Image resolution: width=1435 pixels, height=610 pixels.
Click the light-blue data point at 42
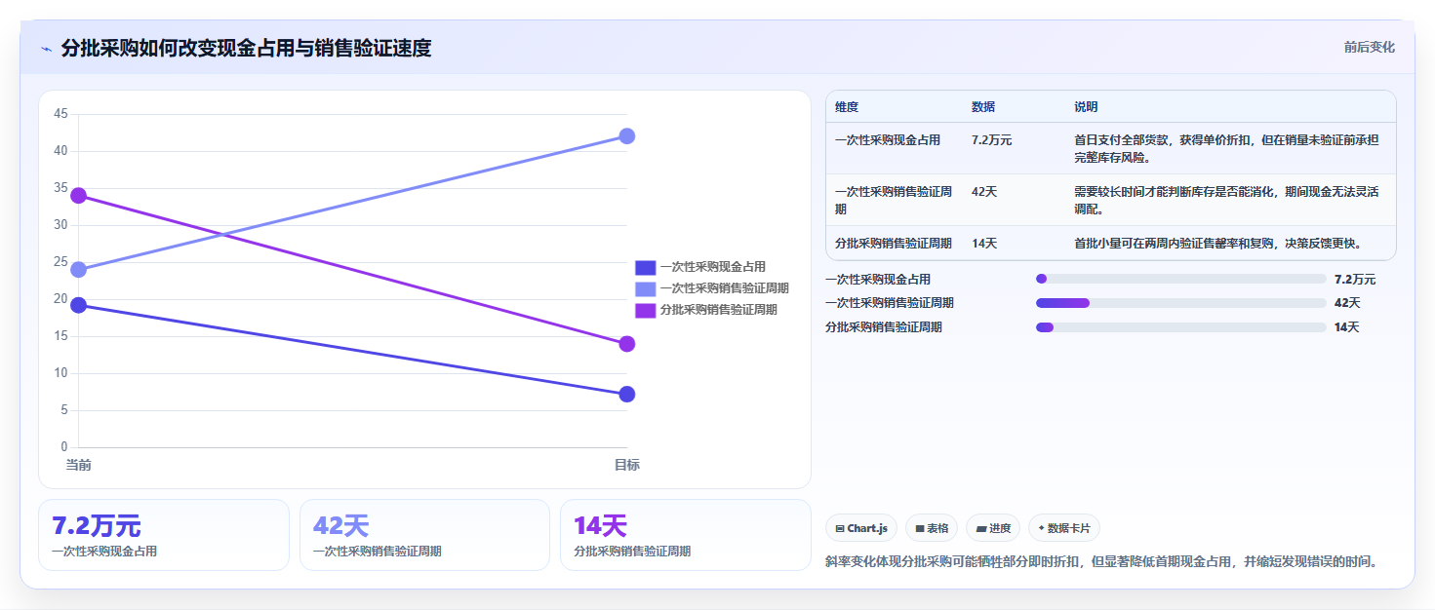627,136
